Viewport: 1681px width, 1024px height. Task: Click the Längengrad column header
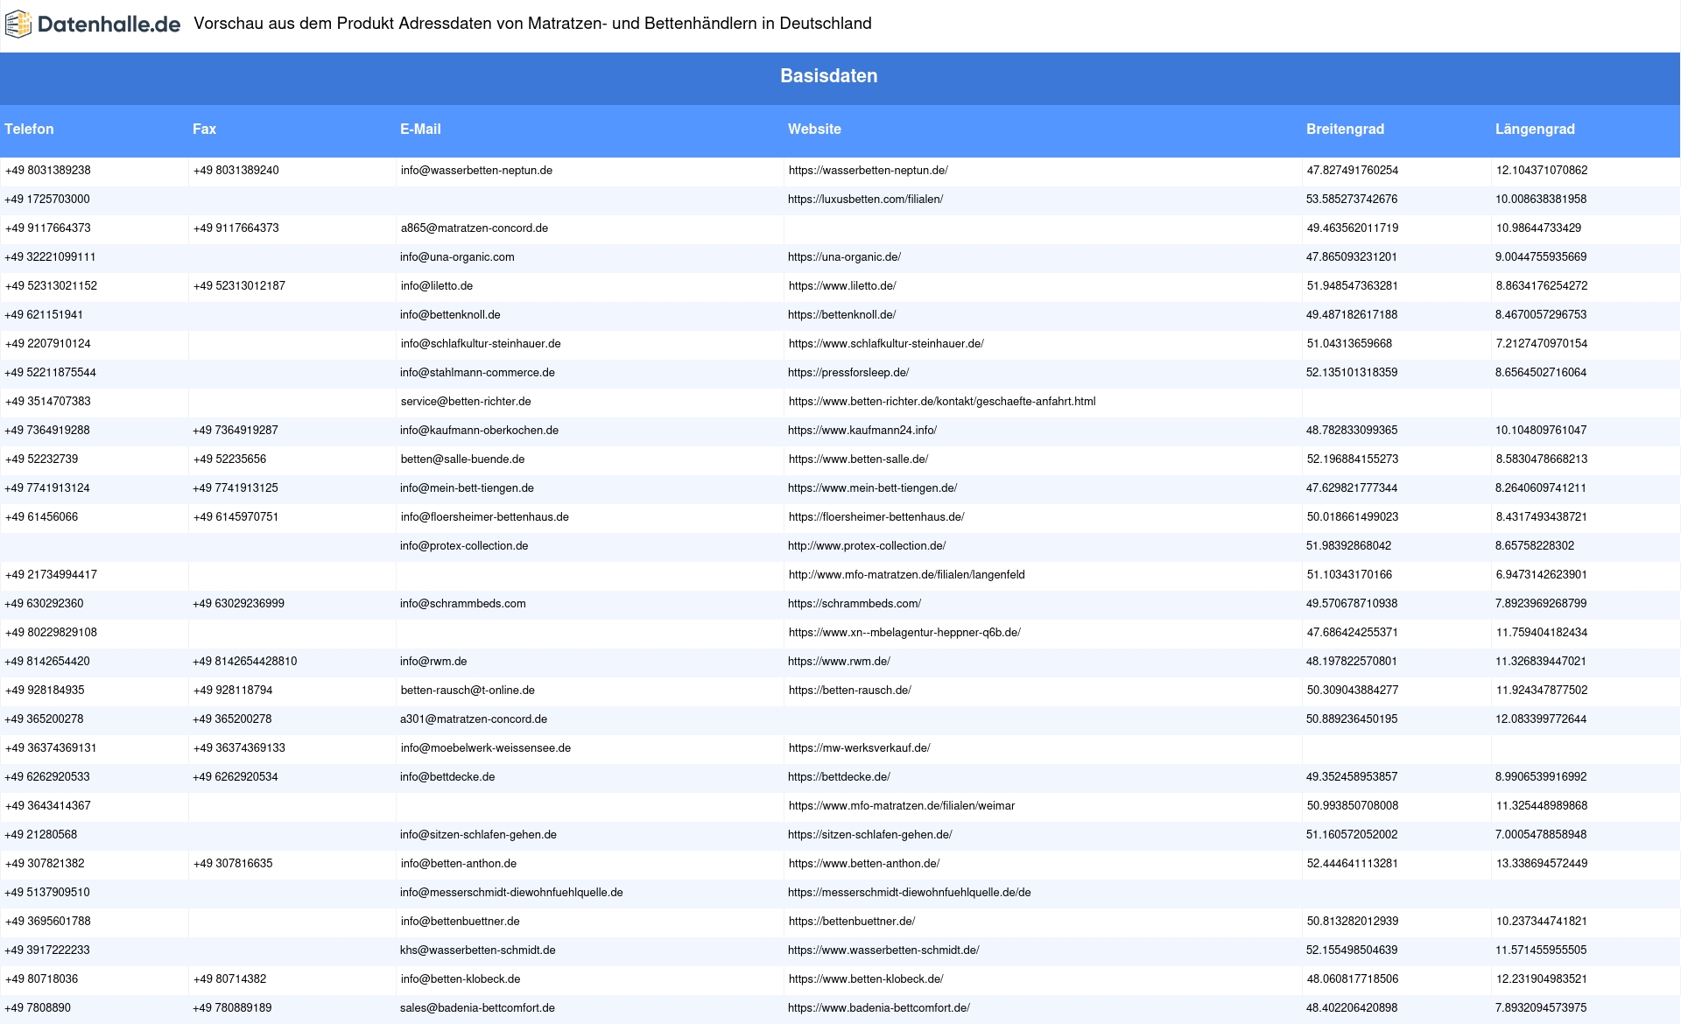click(x=1535, y=129)
